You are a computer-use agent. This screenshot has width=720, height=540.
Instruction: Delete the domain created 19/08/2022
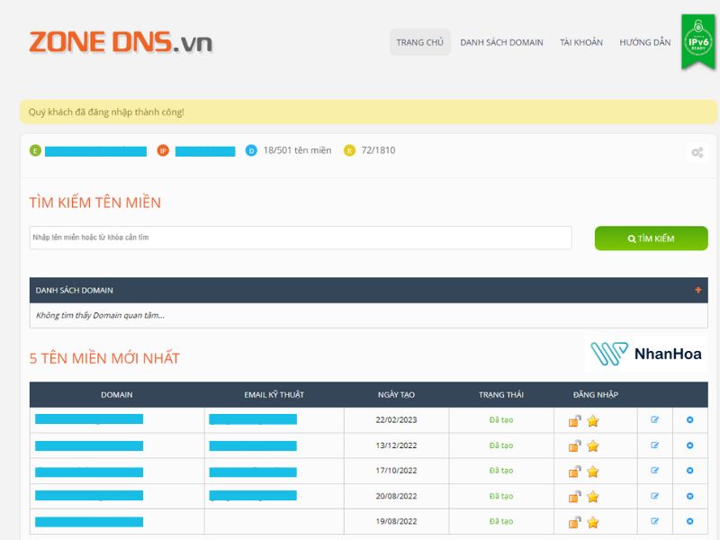point(689,521)
